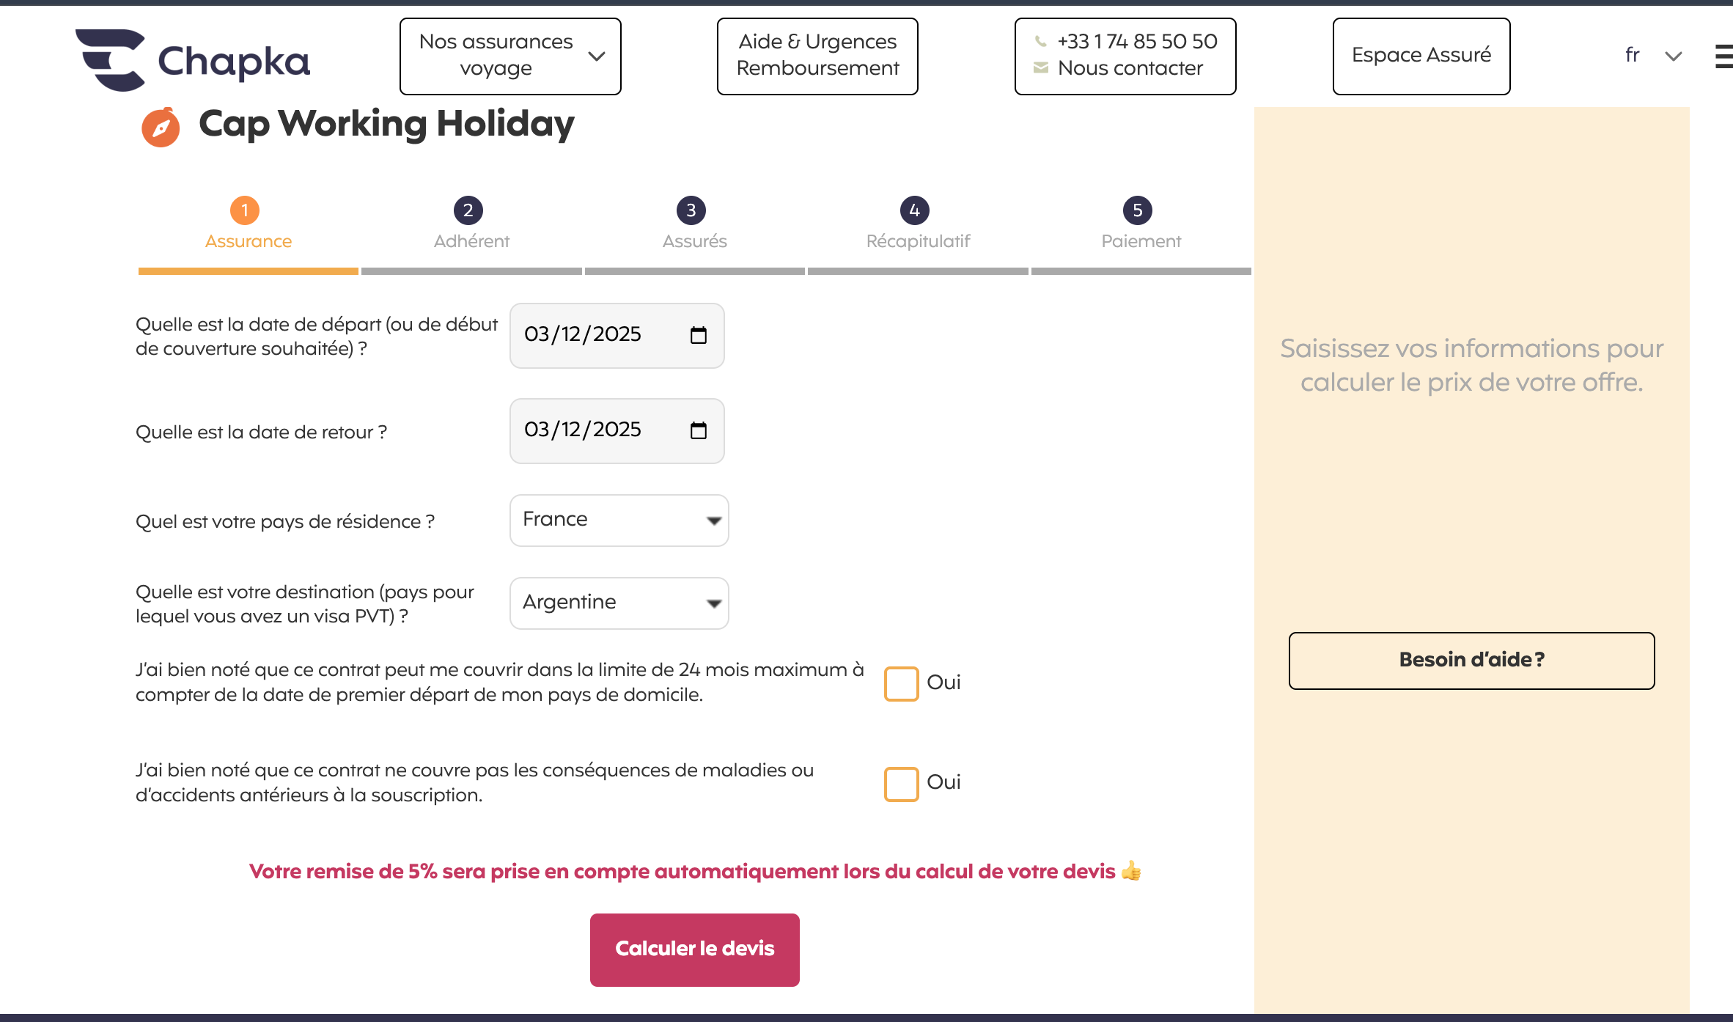Screen dimensions: 1733x1022
Task: Click the Chapka logo
Action: [x=193, y=60]
